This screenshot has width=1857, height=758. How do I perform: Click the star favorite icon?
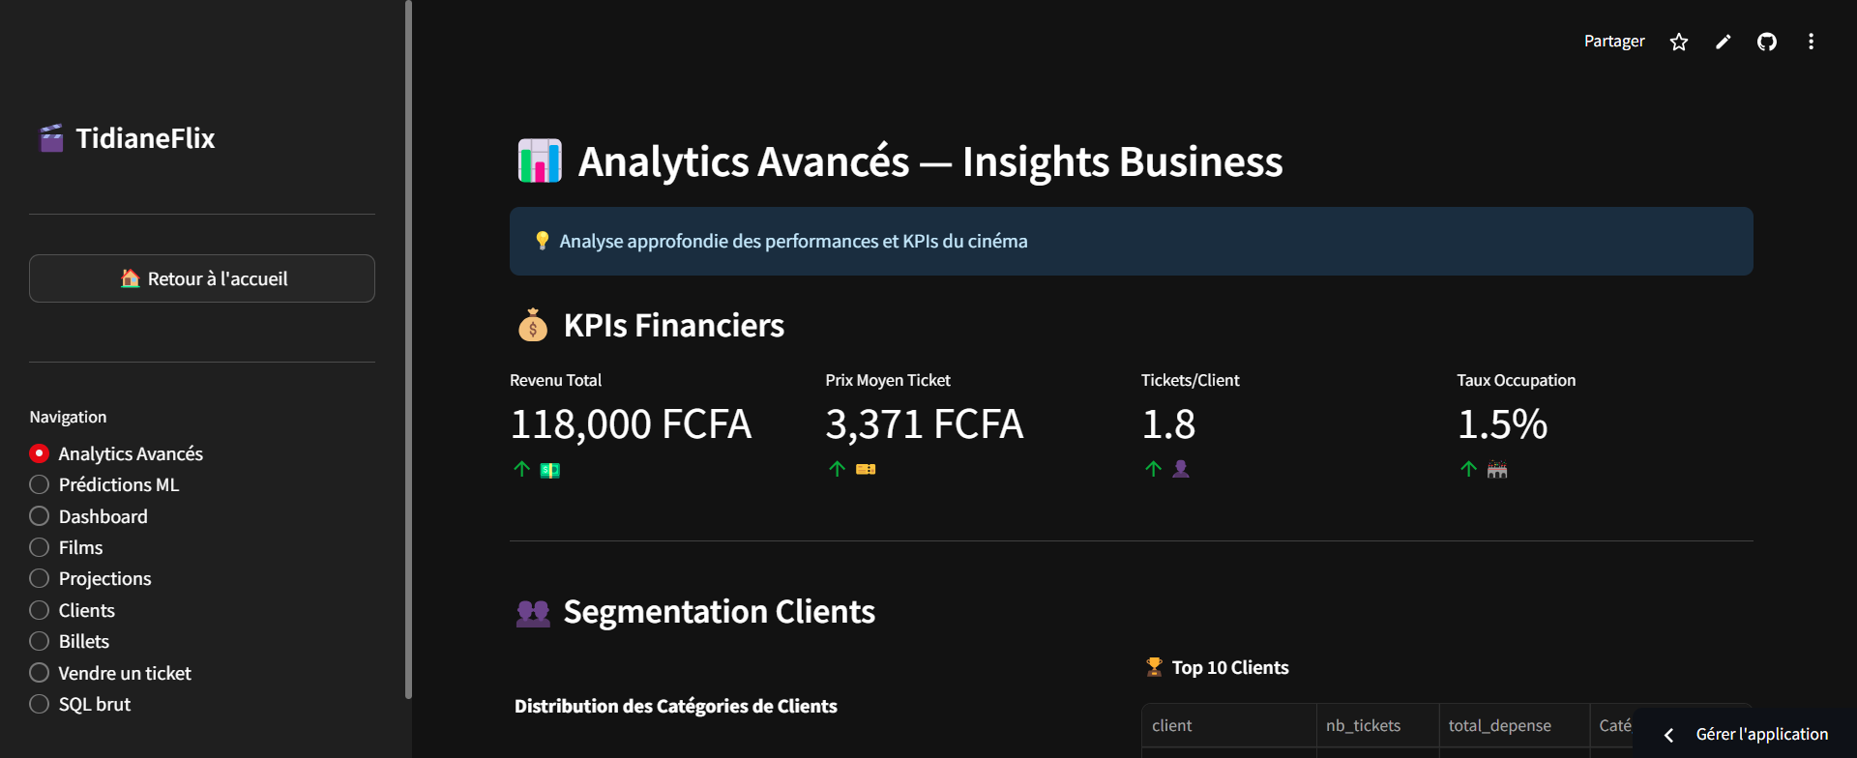pyautogui.click(x=1679, y=42)
